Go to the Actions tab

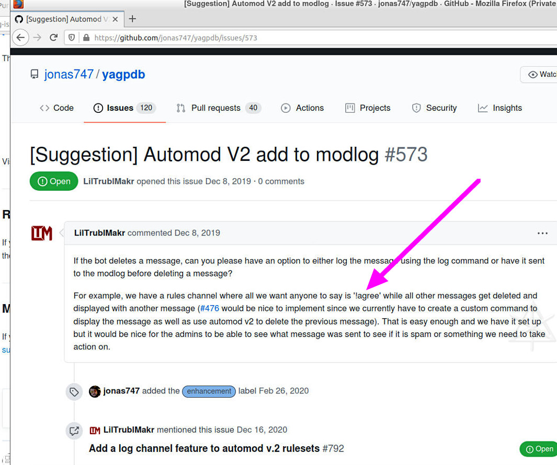302,108
